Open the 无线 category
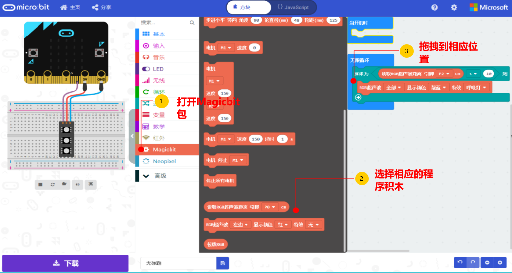 [167, 81]
